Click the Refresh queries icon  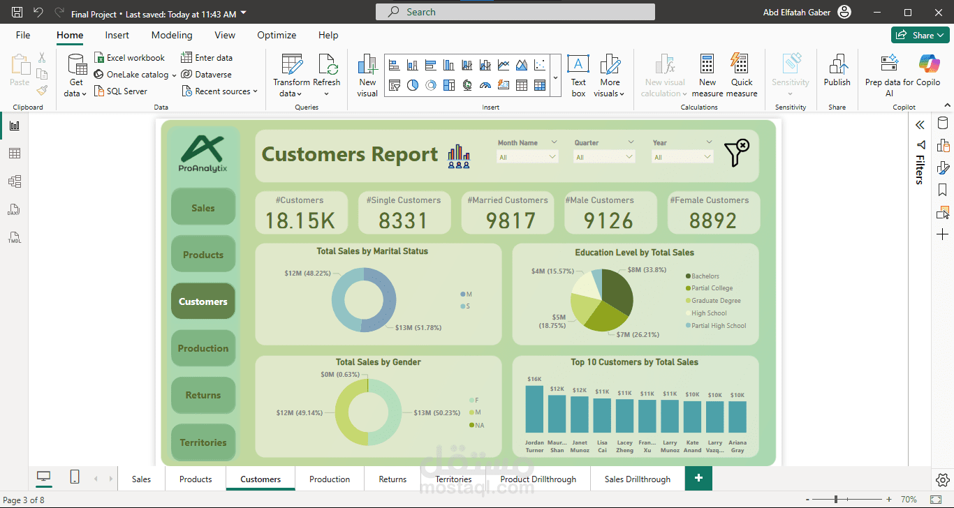pyautogui.click(x=327, y=65)
